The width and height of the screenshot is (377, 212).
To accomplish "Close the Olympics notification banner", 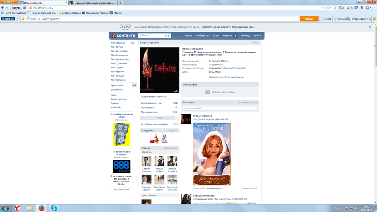I will click(x=370, y=27).
